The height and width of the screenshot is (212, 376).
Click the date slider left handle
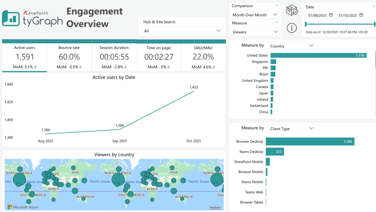(x=306, y=24)
